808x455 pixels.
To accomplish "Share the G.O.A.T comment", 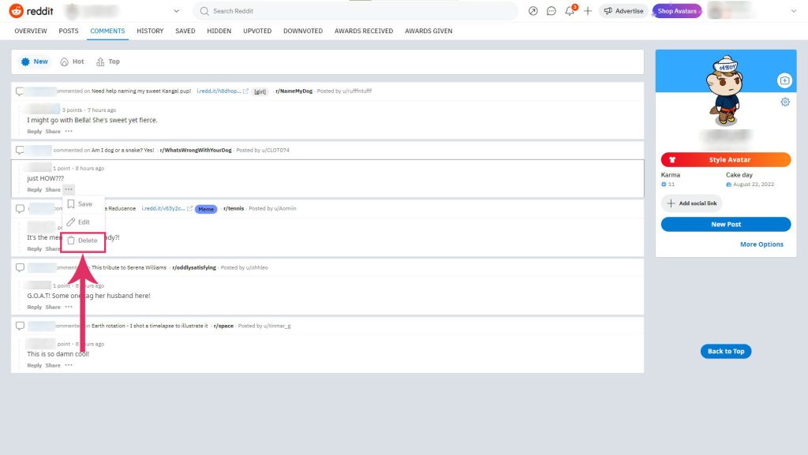I will pyautogui.click(x=53, y=307).
